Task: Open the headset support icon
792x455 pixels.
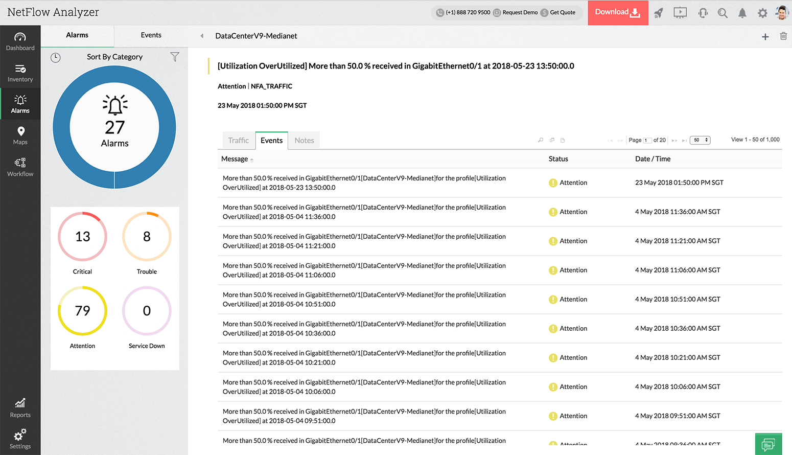Action: click(703, 13)
